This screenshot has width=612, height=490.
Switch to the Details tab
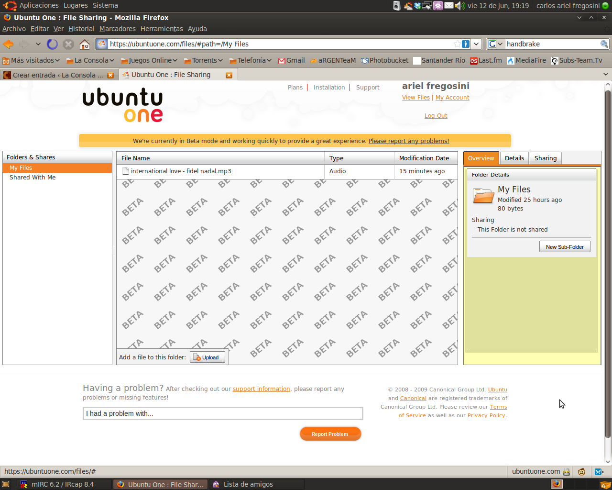pos(514,158)
